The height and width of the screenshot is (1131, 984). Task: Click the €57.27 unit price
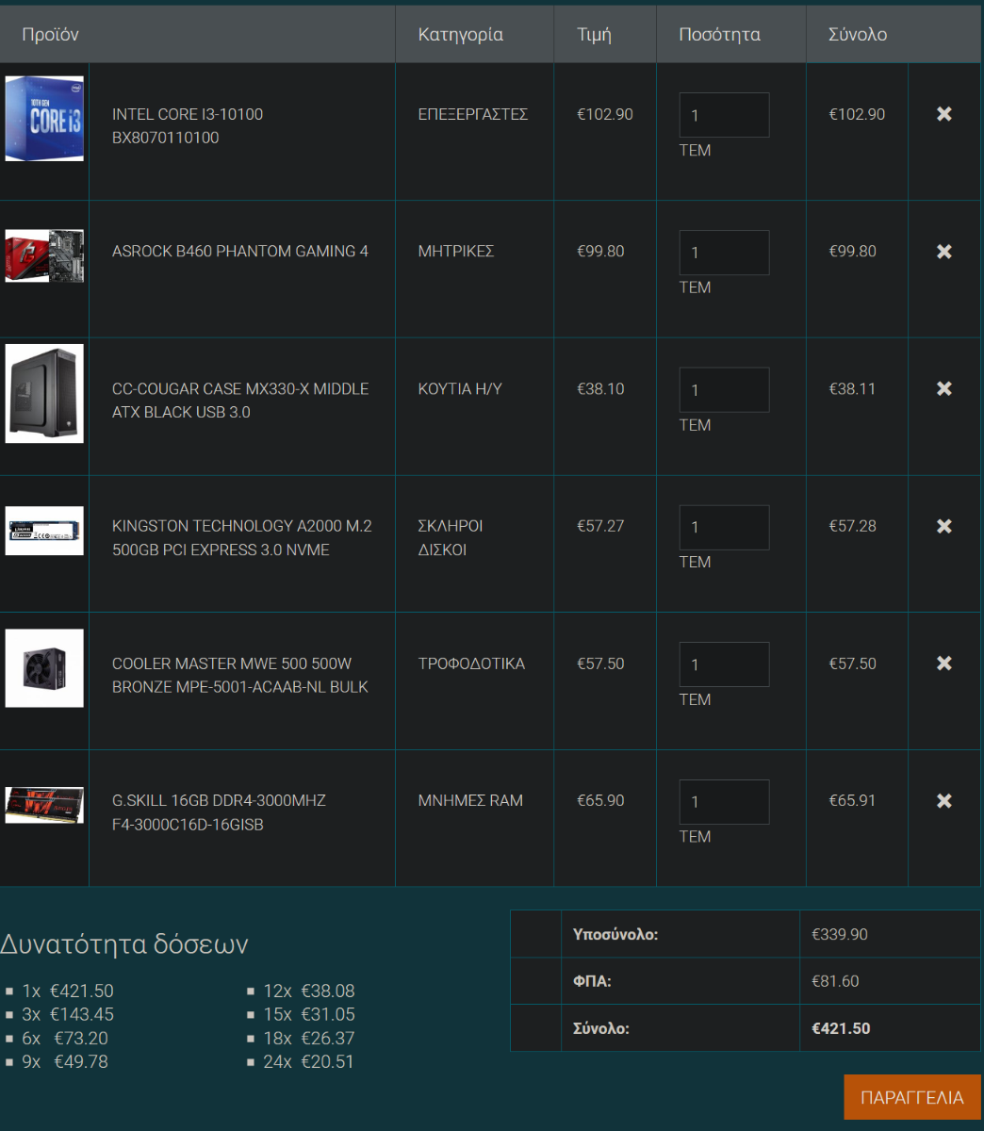click(x=600, y=526)
